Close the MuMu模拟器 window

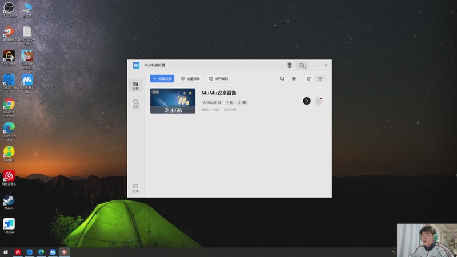326,65
